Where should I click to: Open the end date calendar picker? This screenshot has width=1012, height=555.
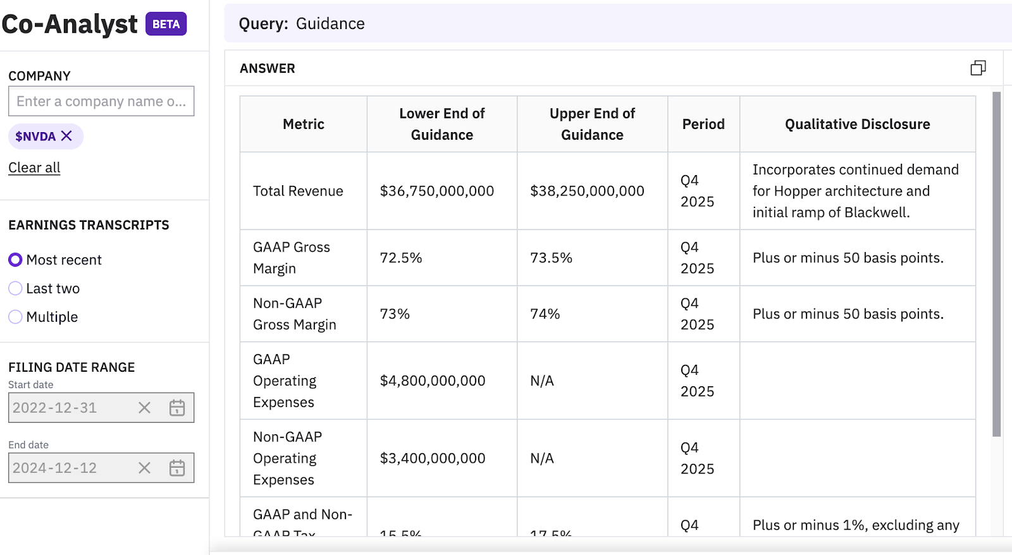coord(177,468)
